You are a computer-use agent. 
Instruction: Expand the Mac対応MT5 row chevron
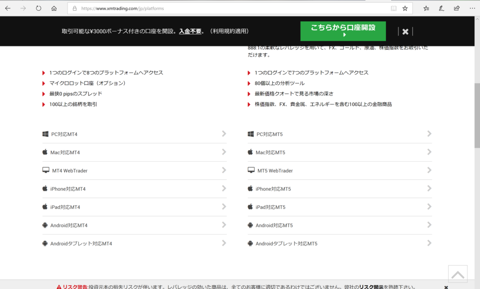tap(429, 152)
